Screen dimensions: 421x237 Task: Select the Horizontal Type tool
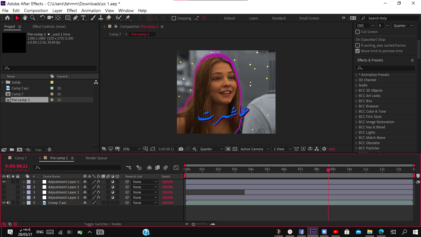pyautogui.click(x=83, y=18)
